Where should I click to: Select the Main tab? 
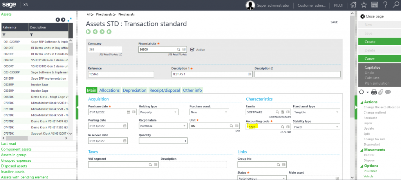pos(92,90)
